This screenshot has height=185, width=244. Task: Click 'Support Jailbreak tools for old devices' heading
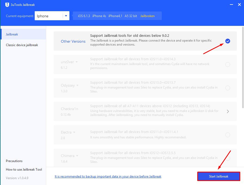[x=130, y=35]
